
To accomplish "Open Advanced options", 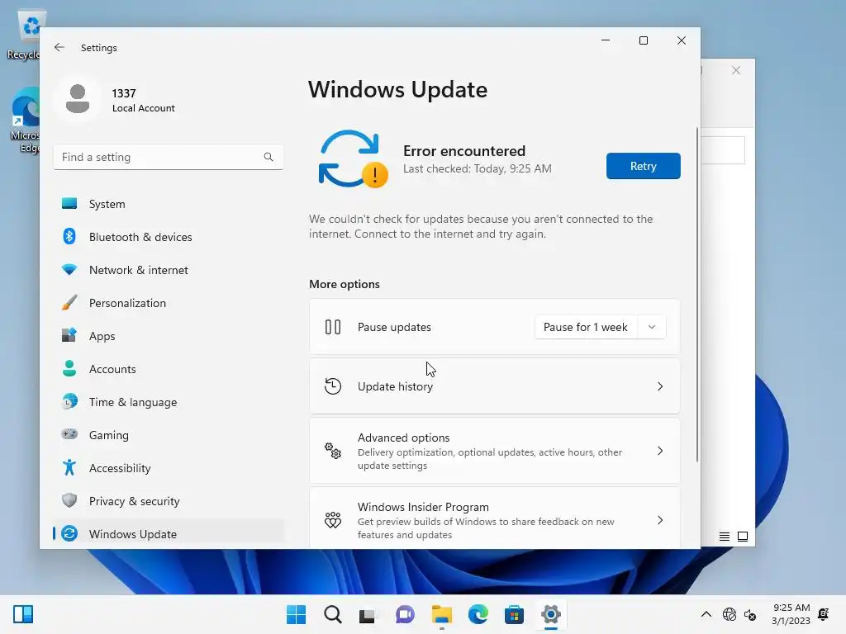I will (494, 451).
